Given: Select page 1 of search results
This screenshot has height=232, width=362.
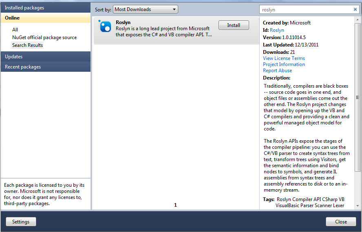Looking at the screenshot, I should [175, 205].
